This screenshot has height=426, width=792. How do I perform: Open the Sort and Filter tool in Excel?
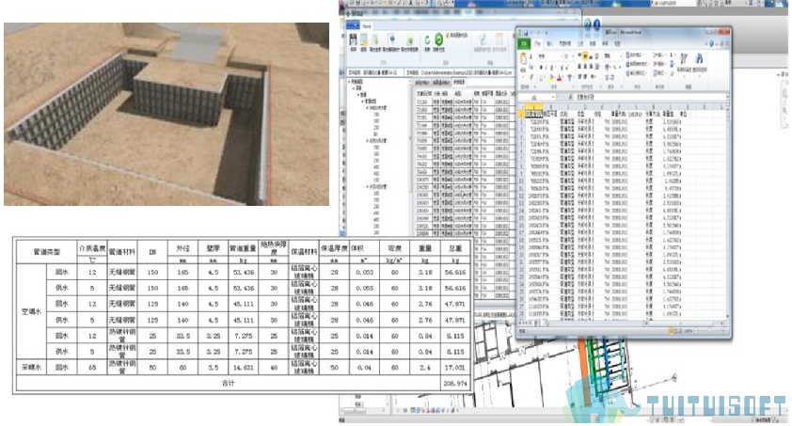coord(684,63)
